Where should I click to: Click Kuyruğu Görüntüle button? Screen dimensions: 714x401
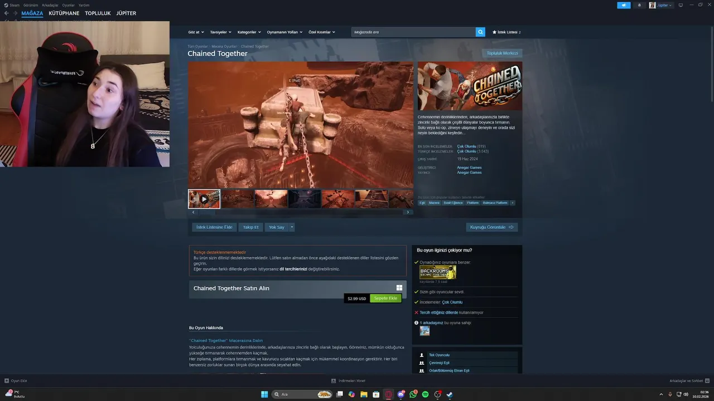pyautogui.click(x=492, y=227)
